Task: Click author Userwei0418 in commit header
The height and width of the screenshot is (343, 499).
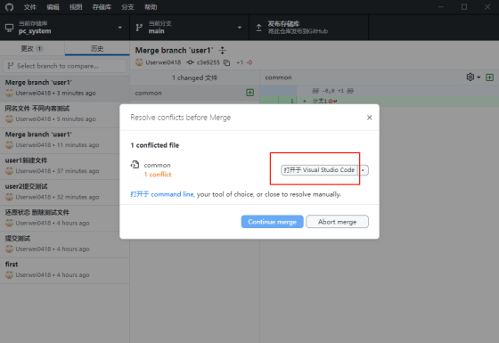Action: 163,62
